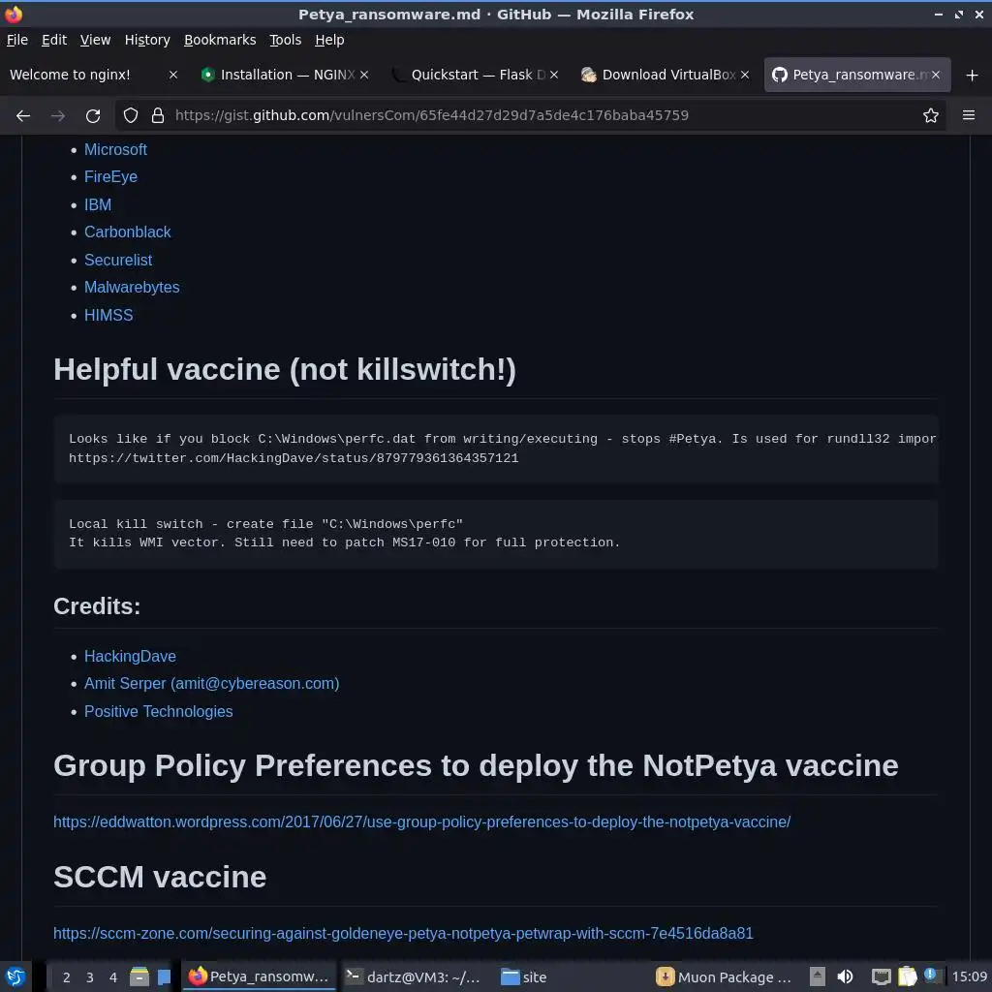Open the Edit menu
The image size is (992, 992).
click(54, 40)
